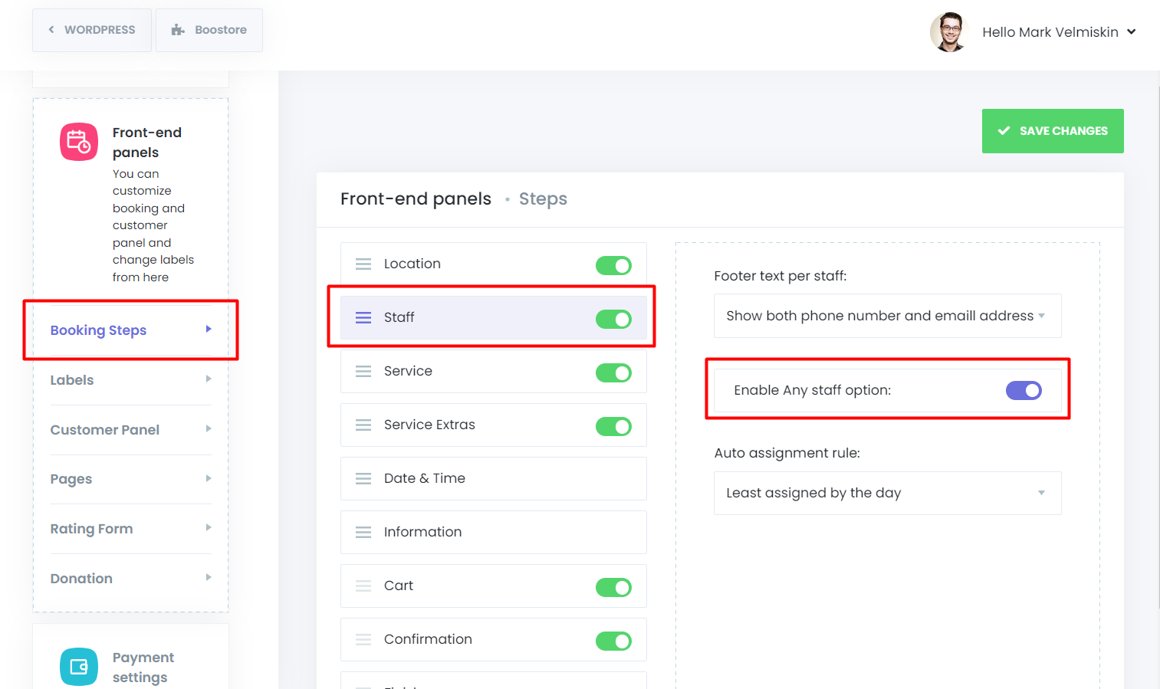Screen dimensions: 1160x689
Task: Click the Date & Time drag handle icon
Action: 363,478
